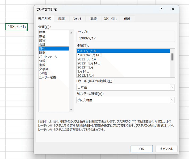This screenshot has width=189, height=159.
Task: Select the cell containing 1989/9/17
Action: click(16, 27)
